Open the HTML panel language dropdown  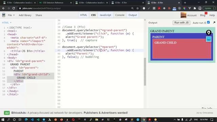click(x=6, y=23)
